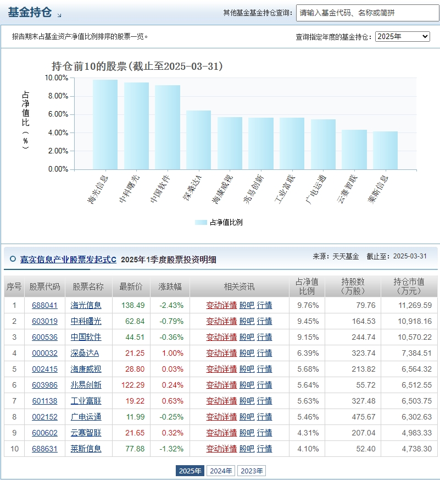Open stock code 603986 link
440x480 pixels.
pos(44,385)
